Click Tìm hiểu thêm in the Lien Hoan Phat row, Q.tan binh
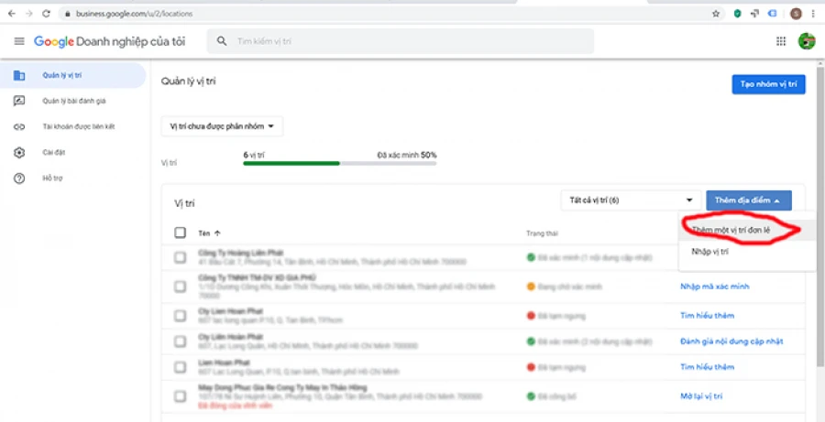Image resolution: width=825 pixels, height=422 pixels. pyautogui.click(x=707, y=367)
